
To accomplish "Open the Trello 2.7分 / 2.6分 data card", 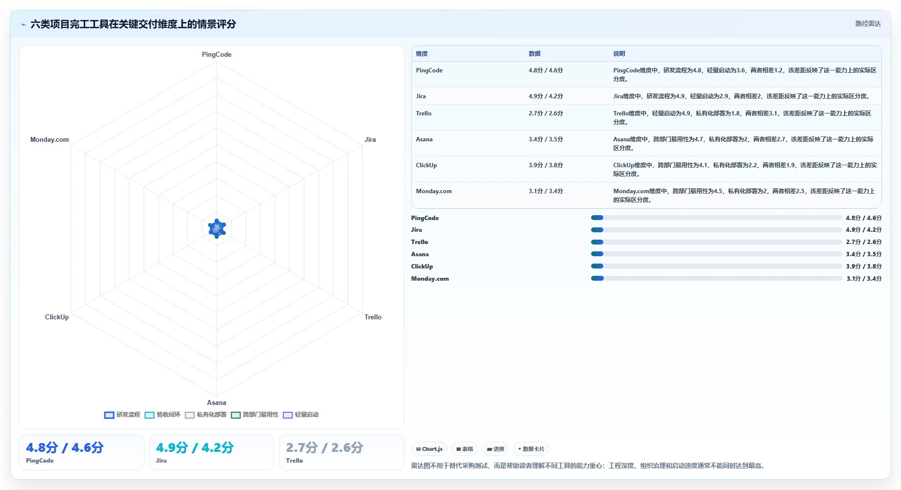I will (341, 452).
